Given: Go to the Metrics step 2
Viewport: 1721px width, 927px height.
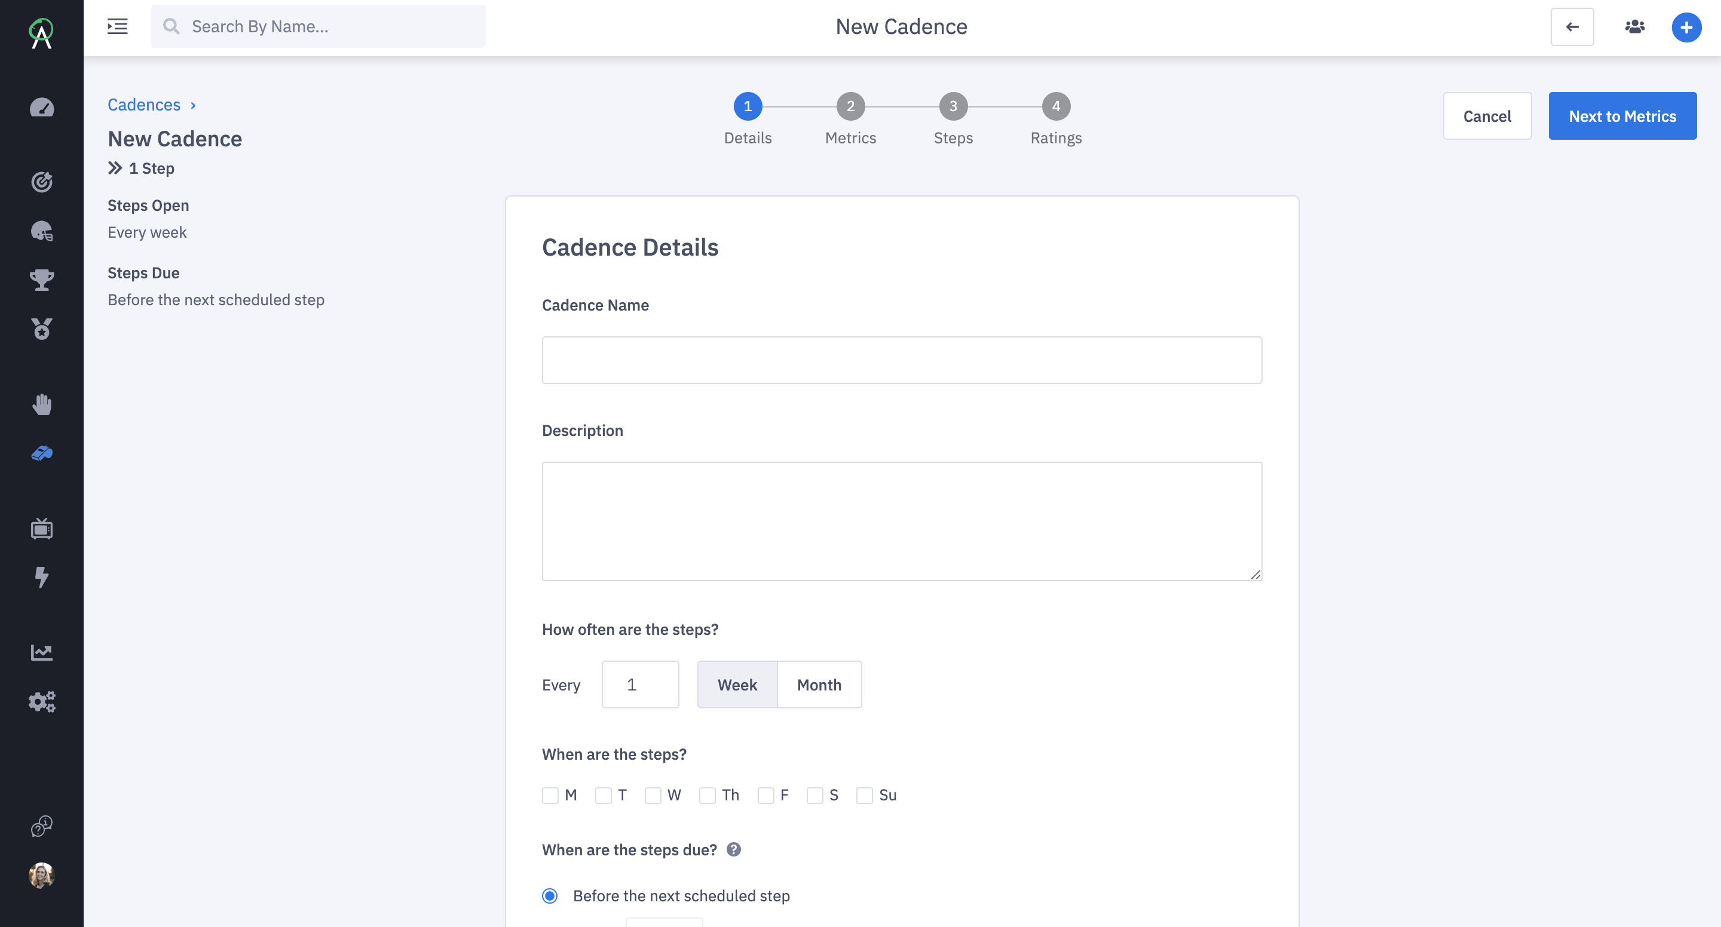Looking at the screenshot, I should pos(850,106).
